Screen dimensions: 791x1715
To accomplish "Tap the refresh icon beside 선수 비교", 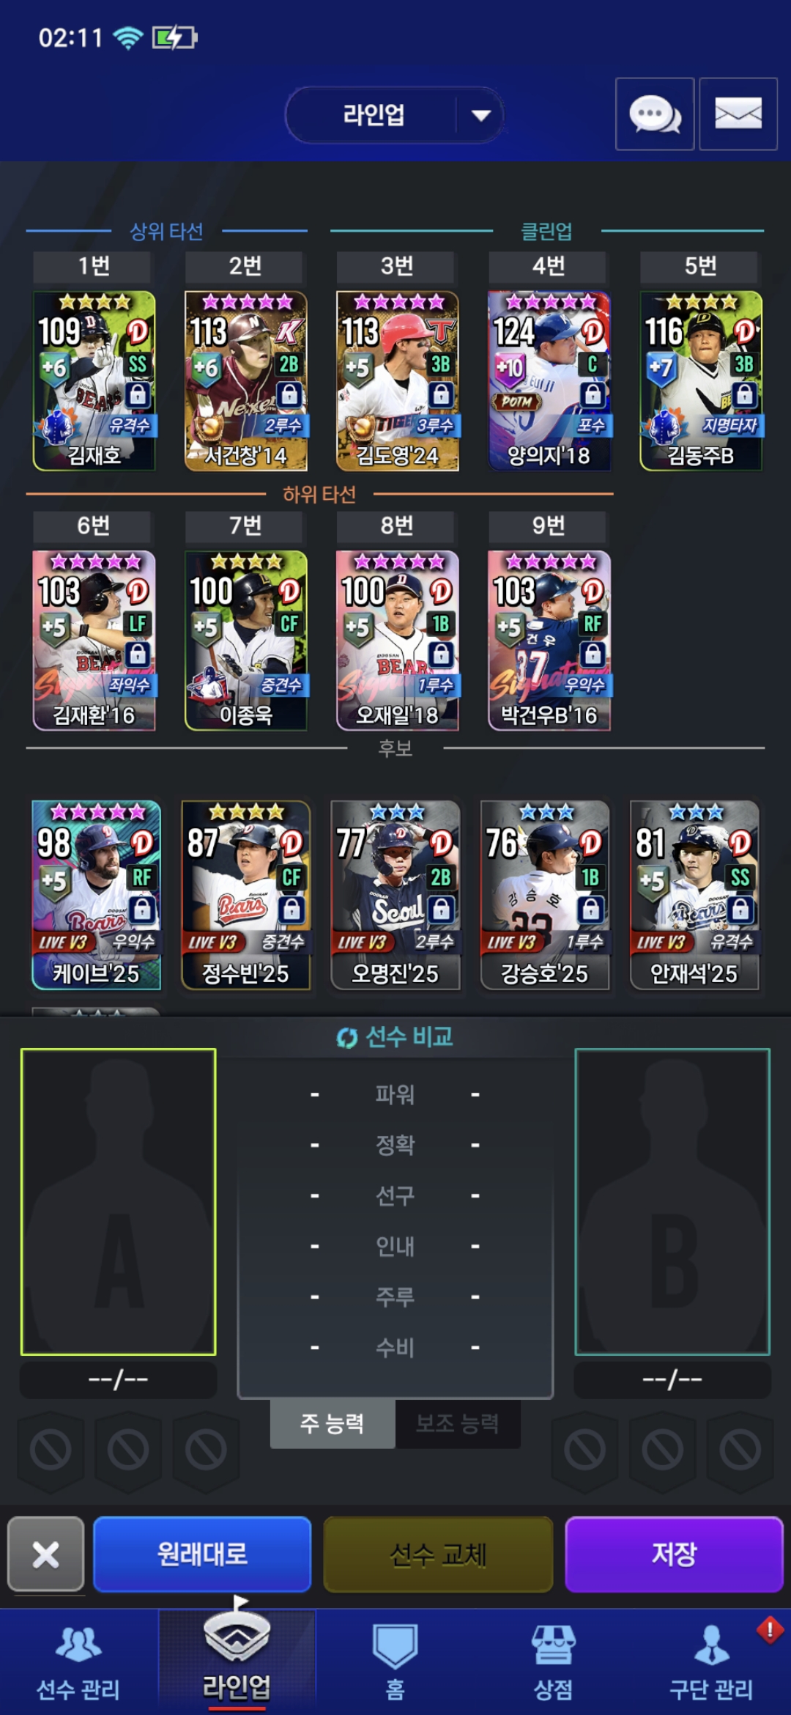I will [x=346, y=1038].
